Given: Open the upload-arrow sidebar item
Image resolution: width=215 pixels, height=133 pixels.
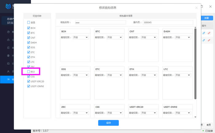Looking at the screenshot, I should [x=8, y=40].
